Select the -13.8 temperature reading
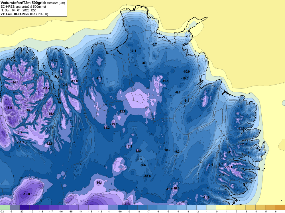Screen dimensions: 285x213 (114, 124)
